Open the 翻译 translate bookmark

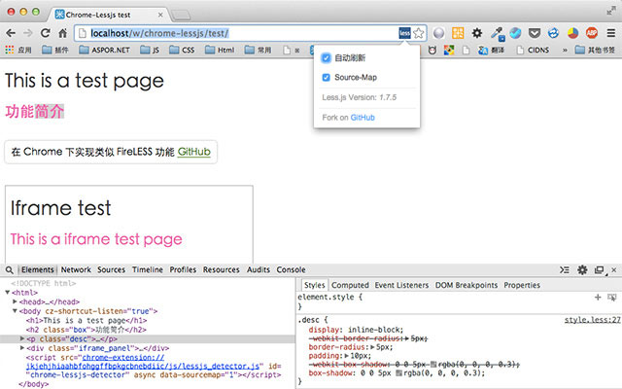click(491, 50)
